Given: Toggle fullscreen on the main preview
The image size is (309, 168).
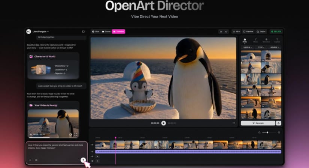Looking at the screenshot, I should (x=234, y=123).
